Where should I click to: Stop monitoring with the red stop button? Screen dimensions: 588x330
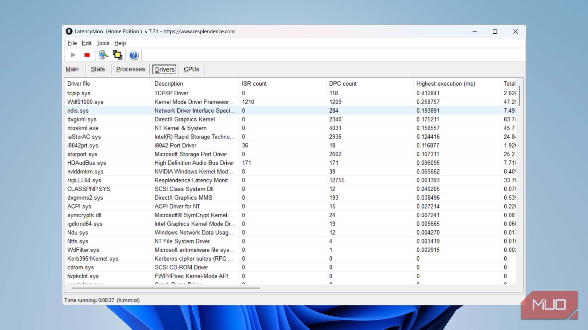point(87,55)
